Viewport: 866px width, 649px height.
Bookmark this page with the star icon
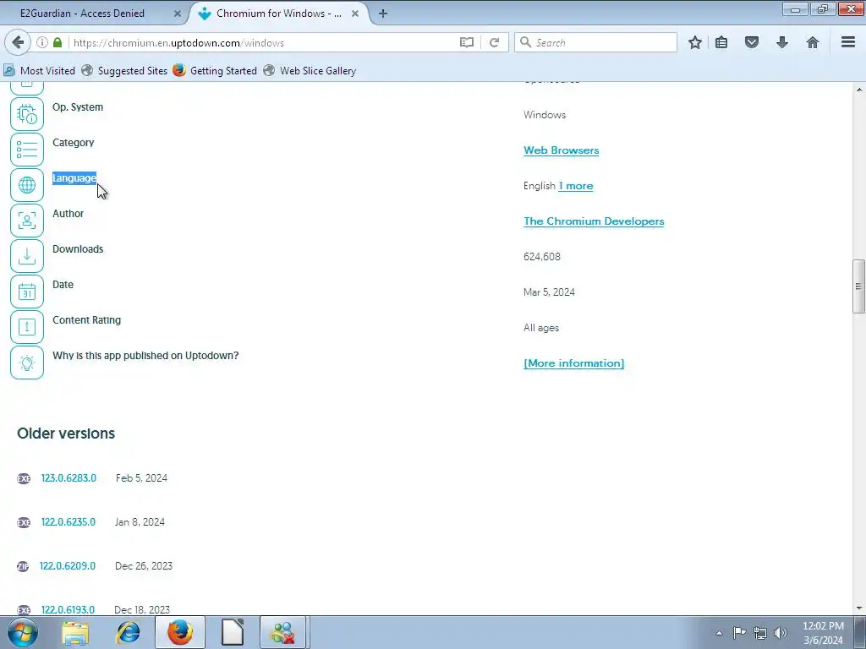(x=695, y=42)
